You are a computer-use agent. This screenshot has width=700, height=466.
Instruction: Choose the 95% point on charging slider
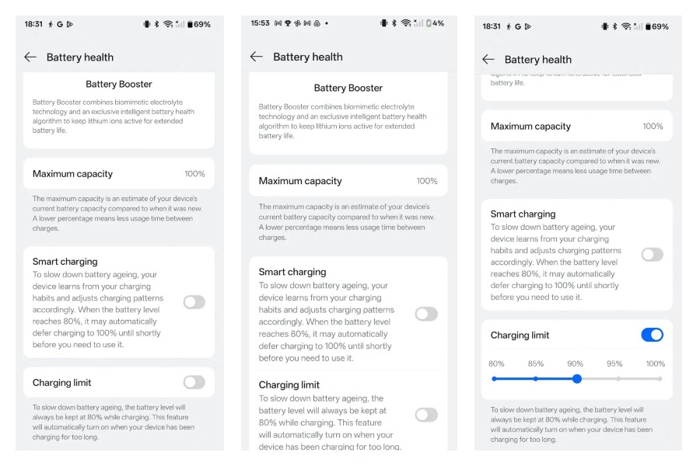618,379
